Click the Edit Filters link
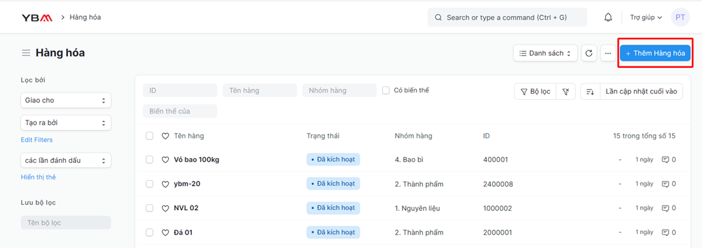Viewport: 702px width, 248px height. (37, 140)
